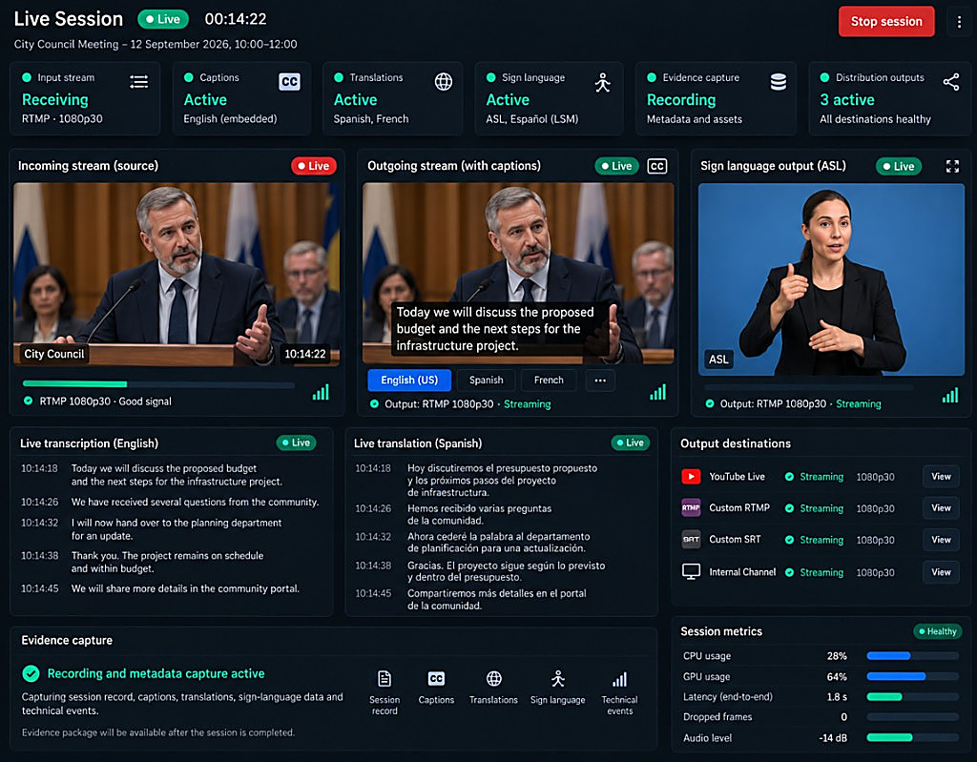Click 'Recording and metadata capture active' text
977x762 pixels.
tap(156, 673)
